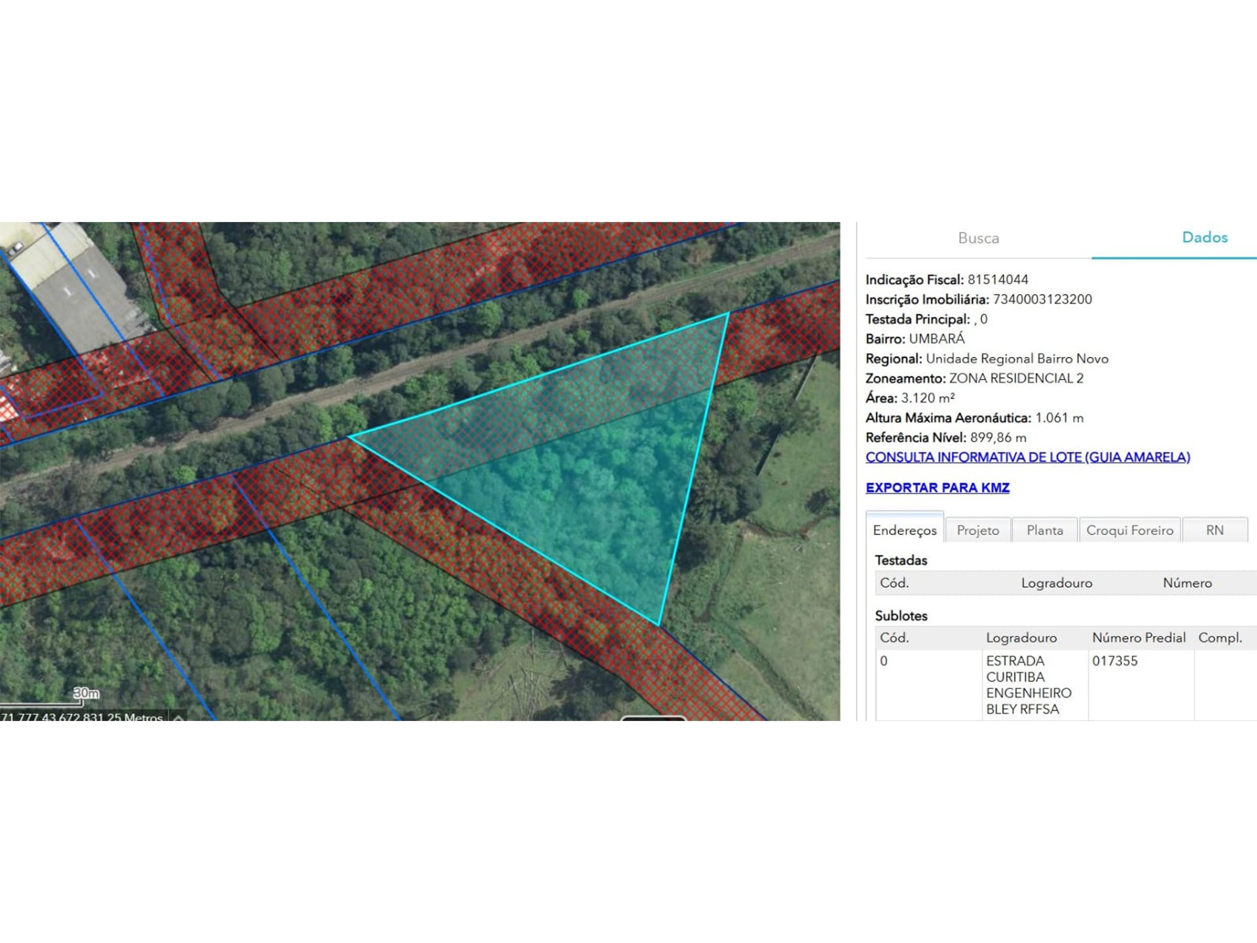Click the Cód. header in Sublotes
The width and height of the screenshot is (1257, 943).
pos(894,638)
